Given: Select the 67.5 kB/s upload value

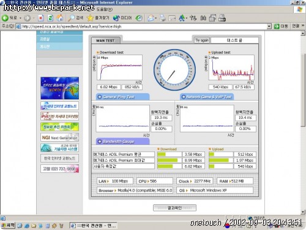Looking at the screenshot, I should point(244,87).
